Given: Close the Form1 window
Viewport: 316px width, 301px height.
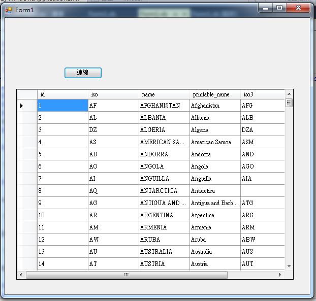Looking at the screenshot, I should click(298, 8).
